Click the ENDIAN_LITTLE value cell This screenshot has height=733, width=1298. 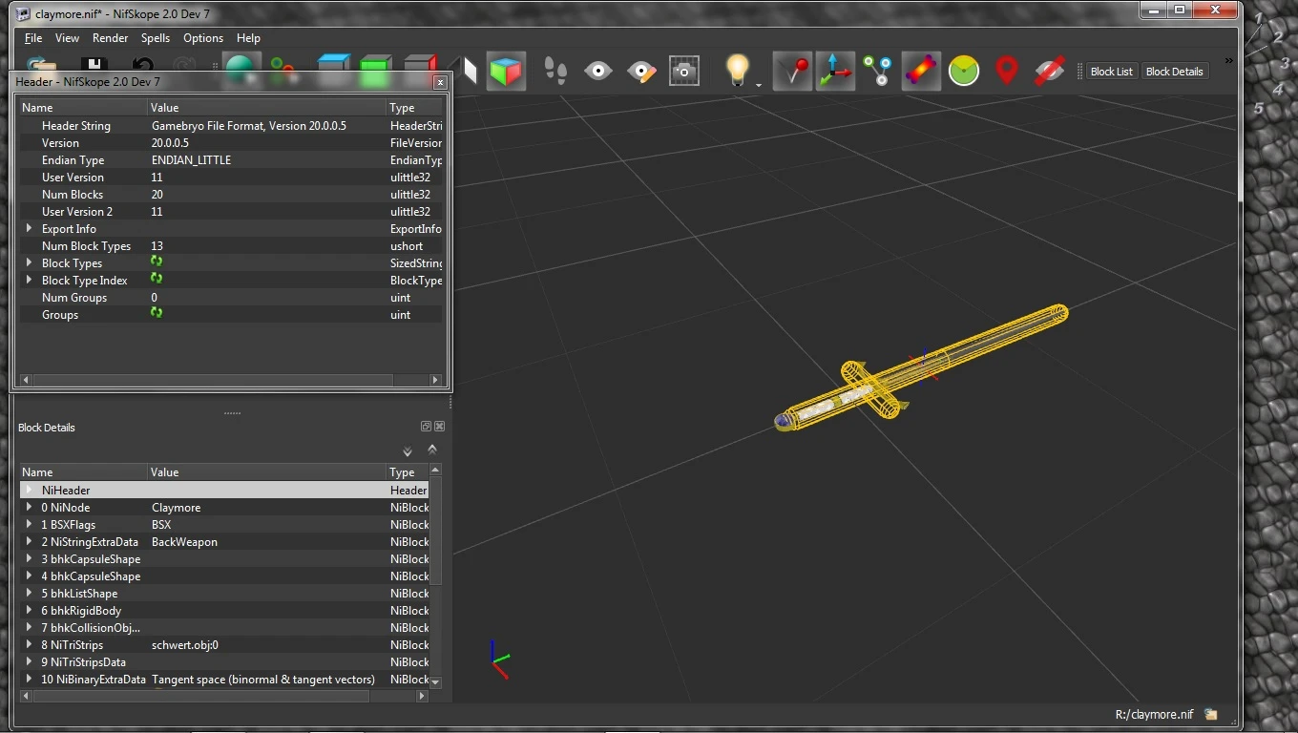(x=267, y=159)
